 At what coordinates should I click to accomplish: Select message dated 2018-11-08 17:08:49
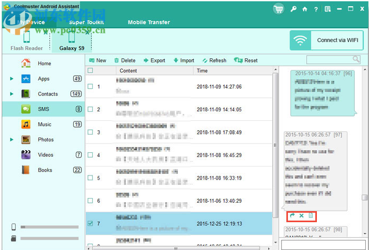point(179,132)
